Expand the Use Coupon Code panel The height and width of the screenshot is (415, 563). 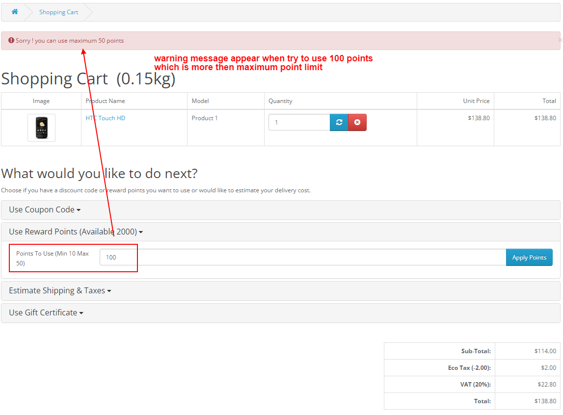44,209
